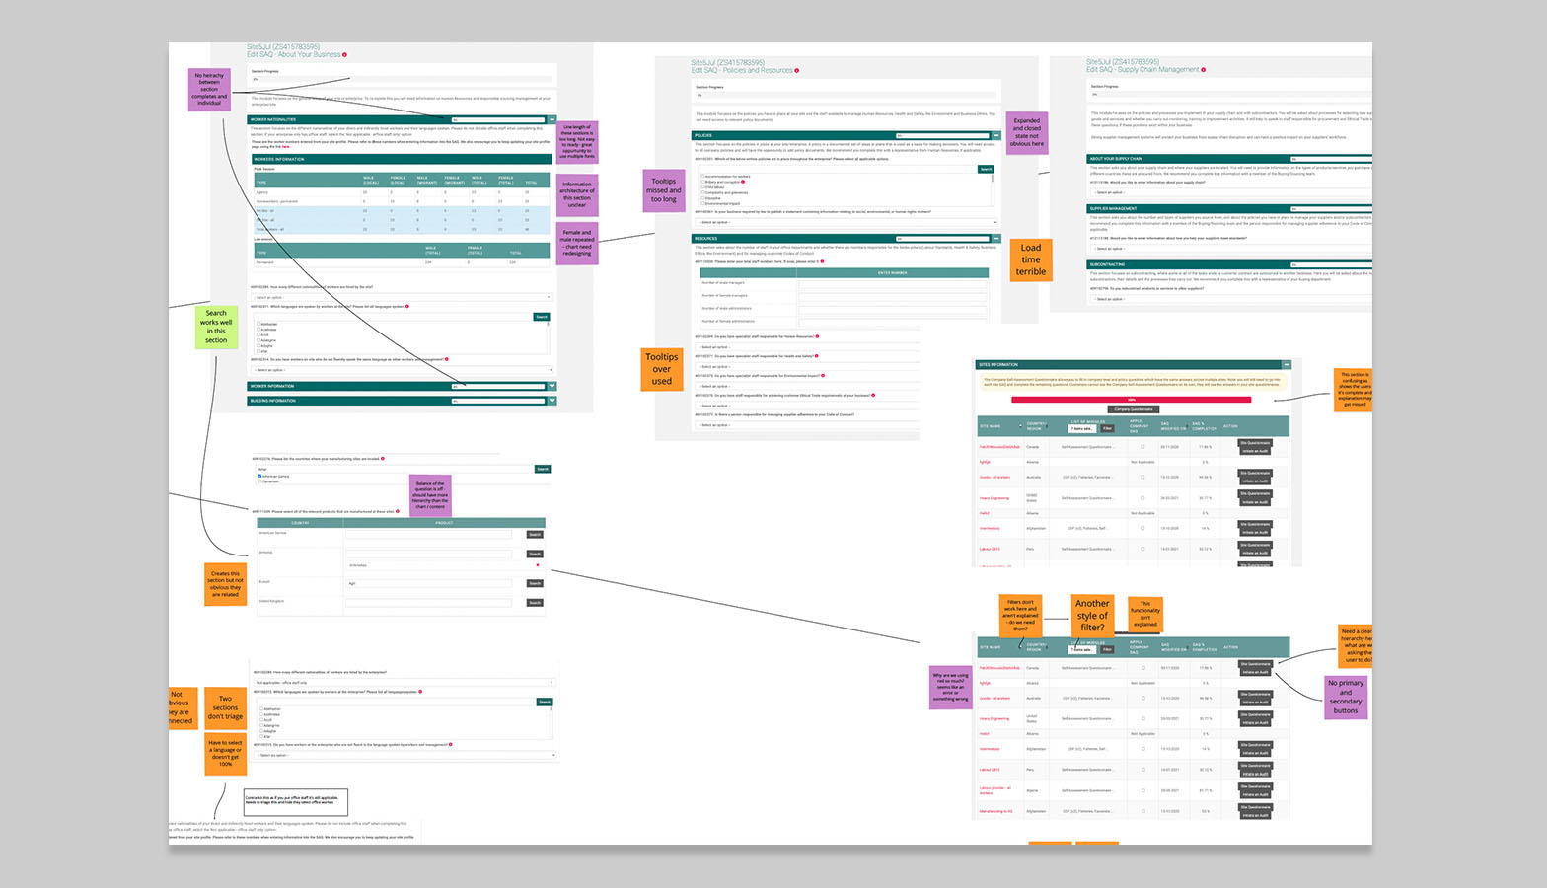Click the red 100% progress bar
The height and width of the screenshot is (888, 1547).
(x=1131, y=400)
